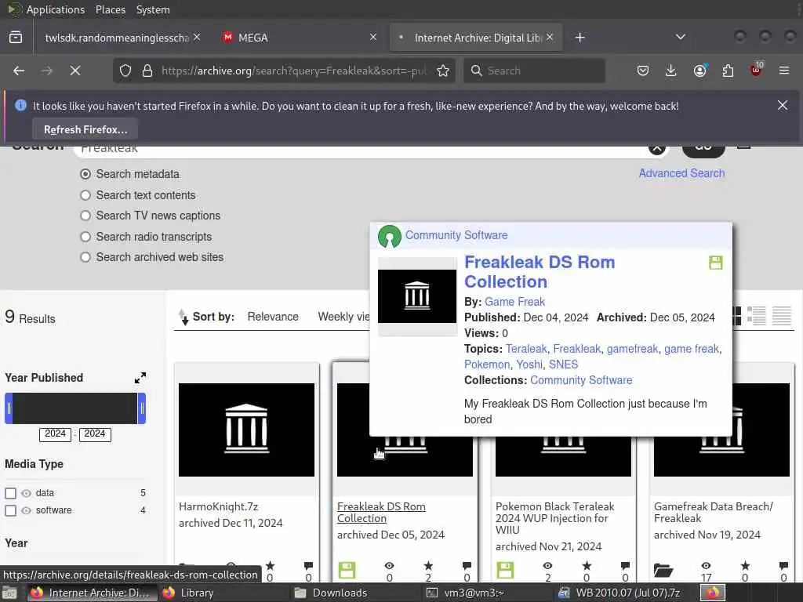Select the Search metadata radio button
Viewport: 803px width, 602px height.
click(x=85, y=174)
